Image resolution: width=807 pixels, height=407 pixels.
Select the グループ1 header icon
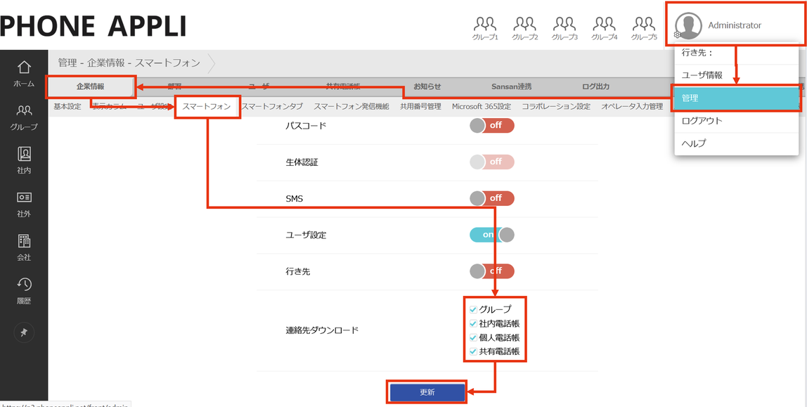point(485,28)
